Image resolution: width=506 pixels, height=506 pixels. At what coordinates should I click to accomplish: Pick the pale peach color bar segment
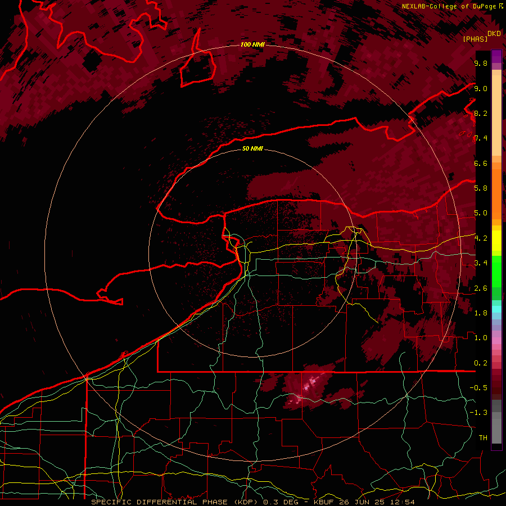pos(496,116)
